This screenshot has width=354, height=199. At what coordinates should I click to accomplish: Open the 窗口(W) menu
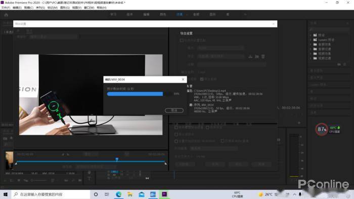(89, 8)
